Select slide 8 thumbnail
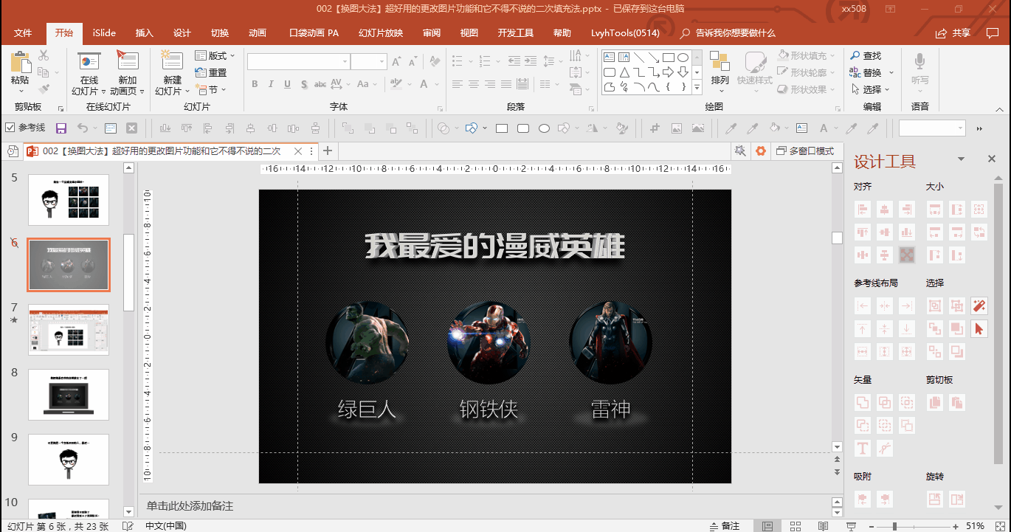Viewport: 1011px width, 532px height. [x=69, y=395]
